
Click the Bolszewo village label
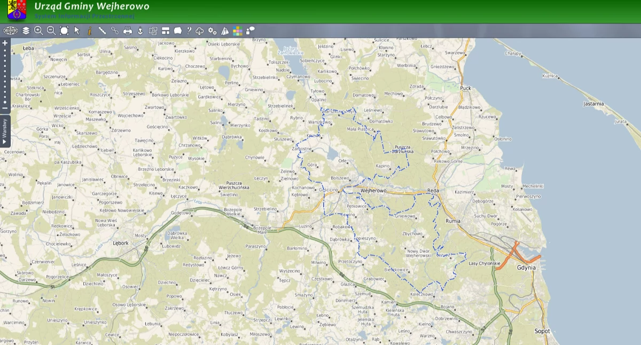tap(340, 178)
